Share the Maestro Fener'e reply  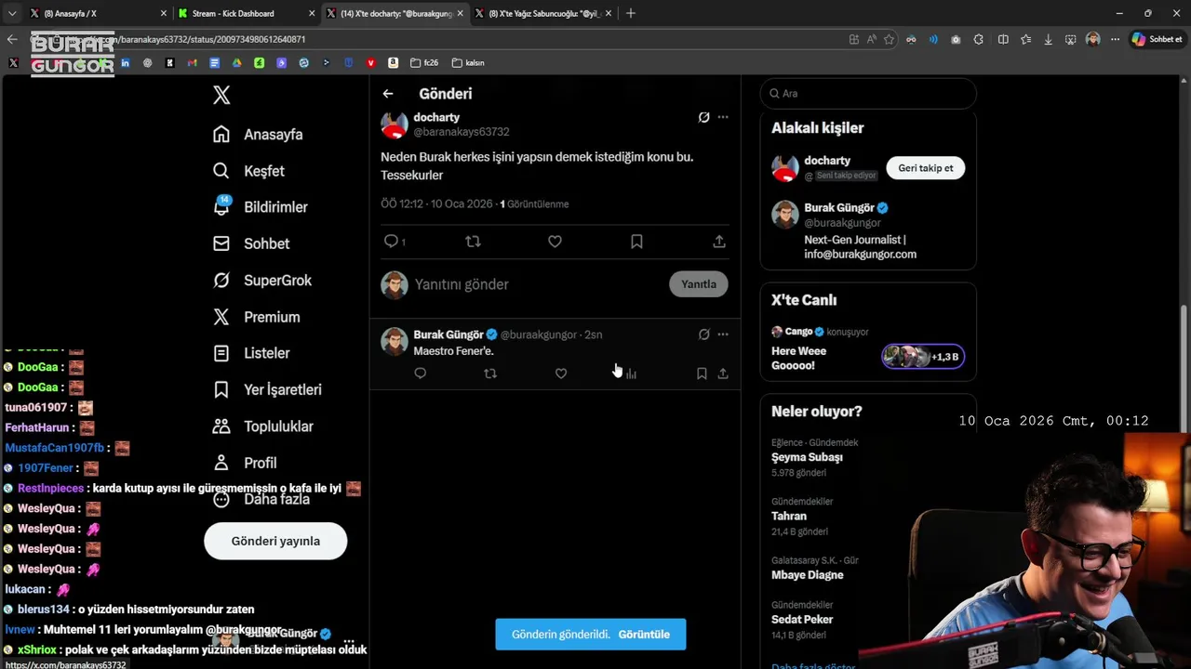[x=723, y=374]
